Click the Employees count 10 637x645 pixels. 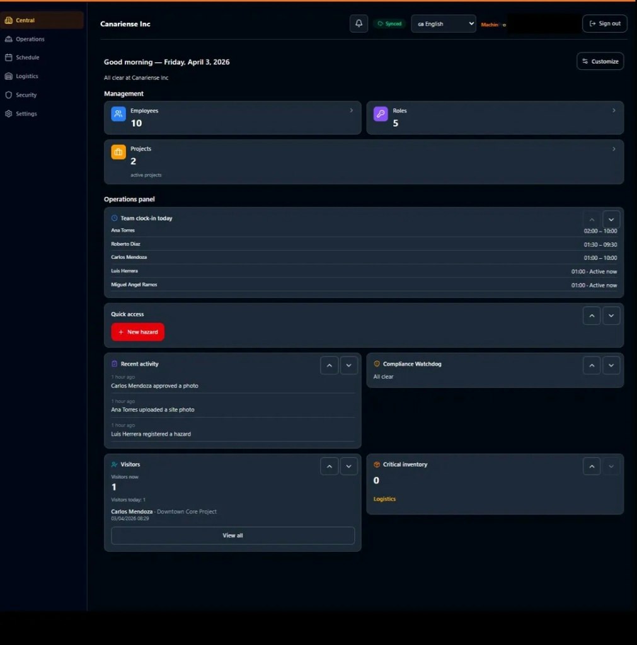[136, 123]
